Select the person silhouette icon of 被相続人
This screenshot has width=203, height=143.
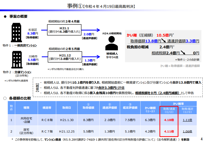point(112,44)
